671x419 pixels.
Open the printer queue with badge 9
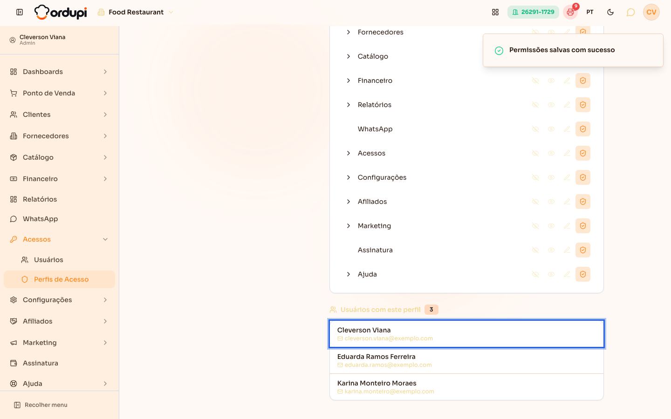click(x=570, y=12)
